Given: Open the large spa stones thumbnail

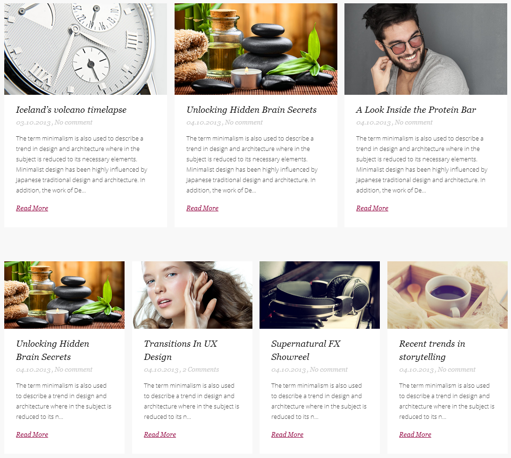Looking at the screenshot, I should tap(256, 49).
